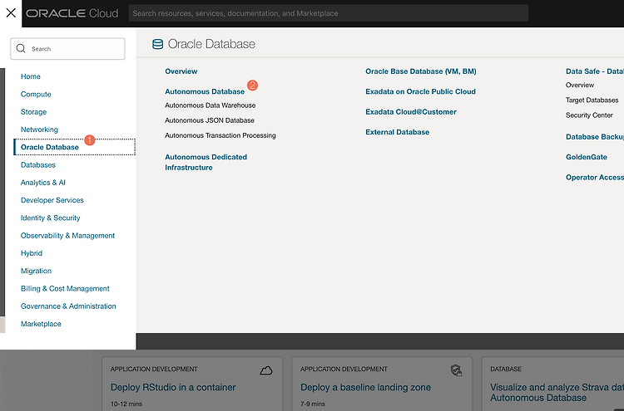The height and width of the screenshot is (411, 624).
Task: Open Autonomous Transaction Processing
Action: coord(220,135)
